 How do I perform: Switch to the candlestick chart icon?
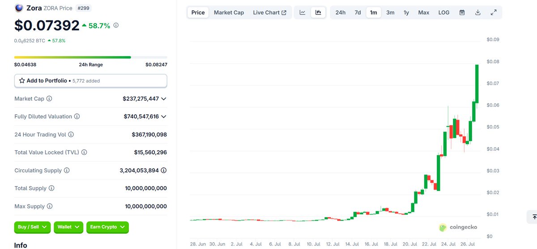coord(318,12)
